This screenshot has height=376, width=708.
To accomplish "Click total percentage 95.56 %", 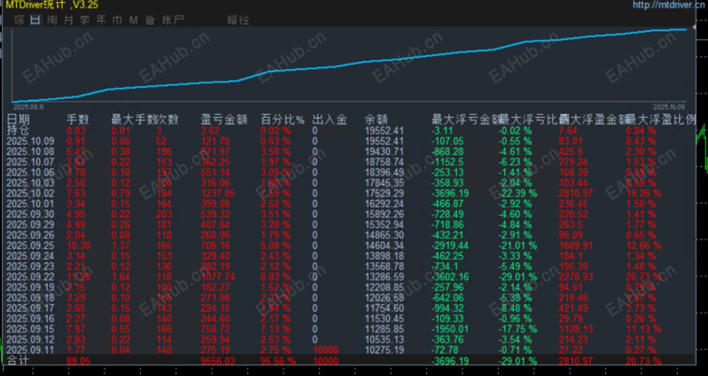I will pyautogui.click(x=278, y=361).
